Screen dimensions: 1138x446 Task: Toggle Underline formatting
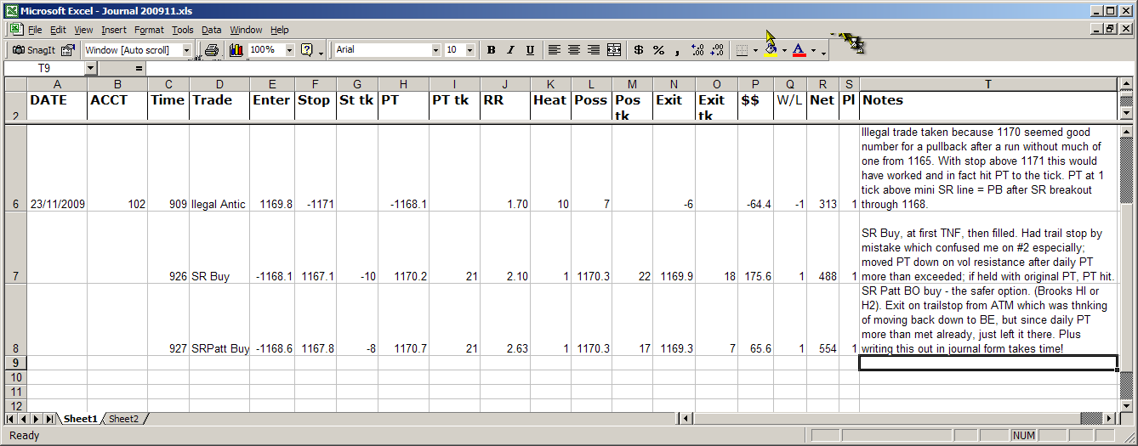point(530,50)
